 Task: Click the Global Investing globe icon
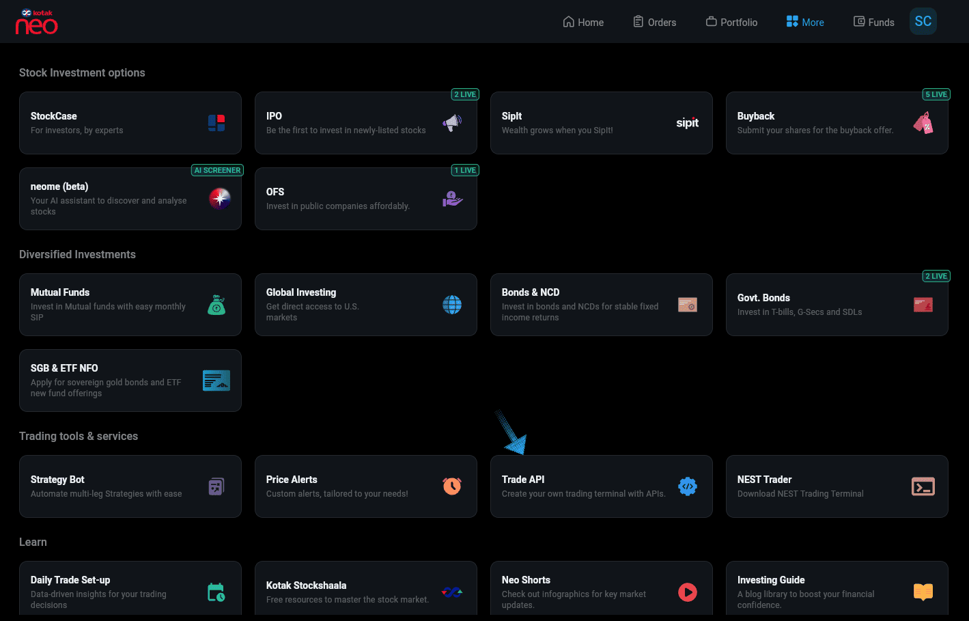(x=452, y=305)
